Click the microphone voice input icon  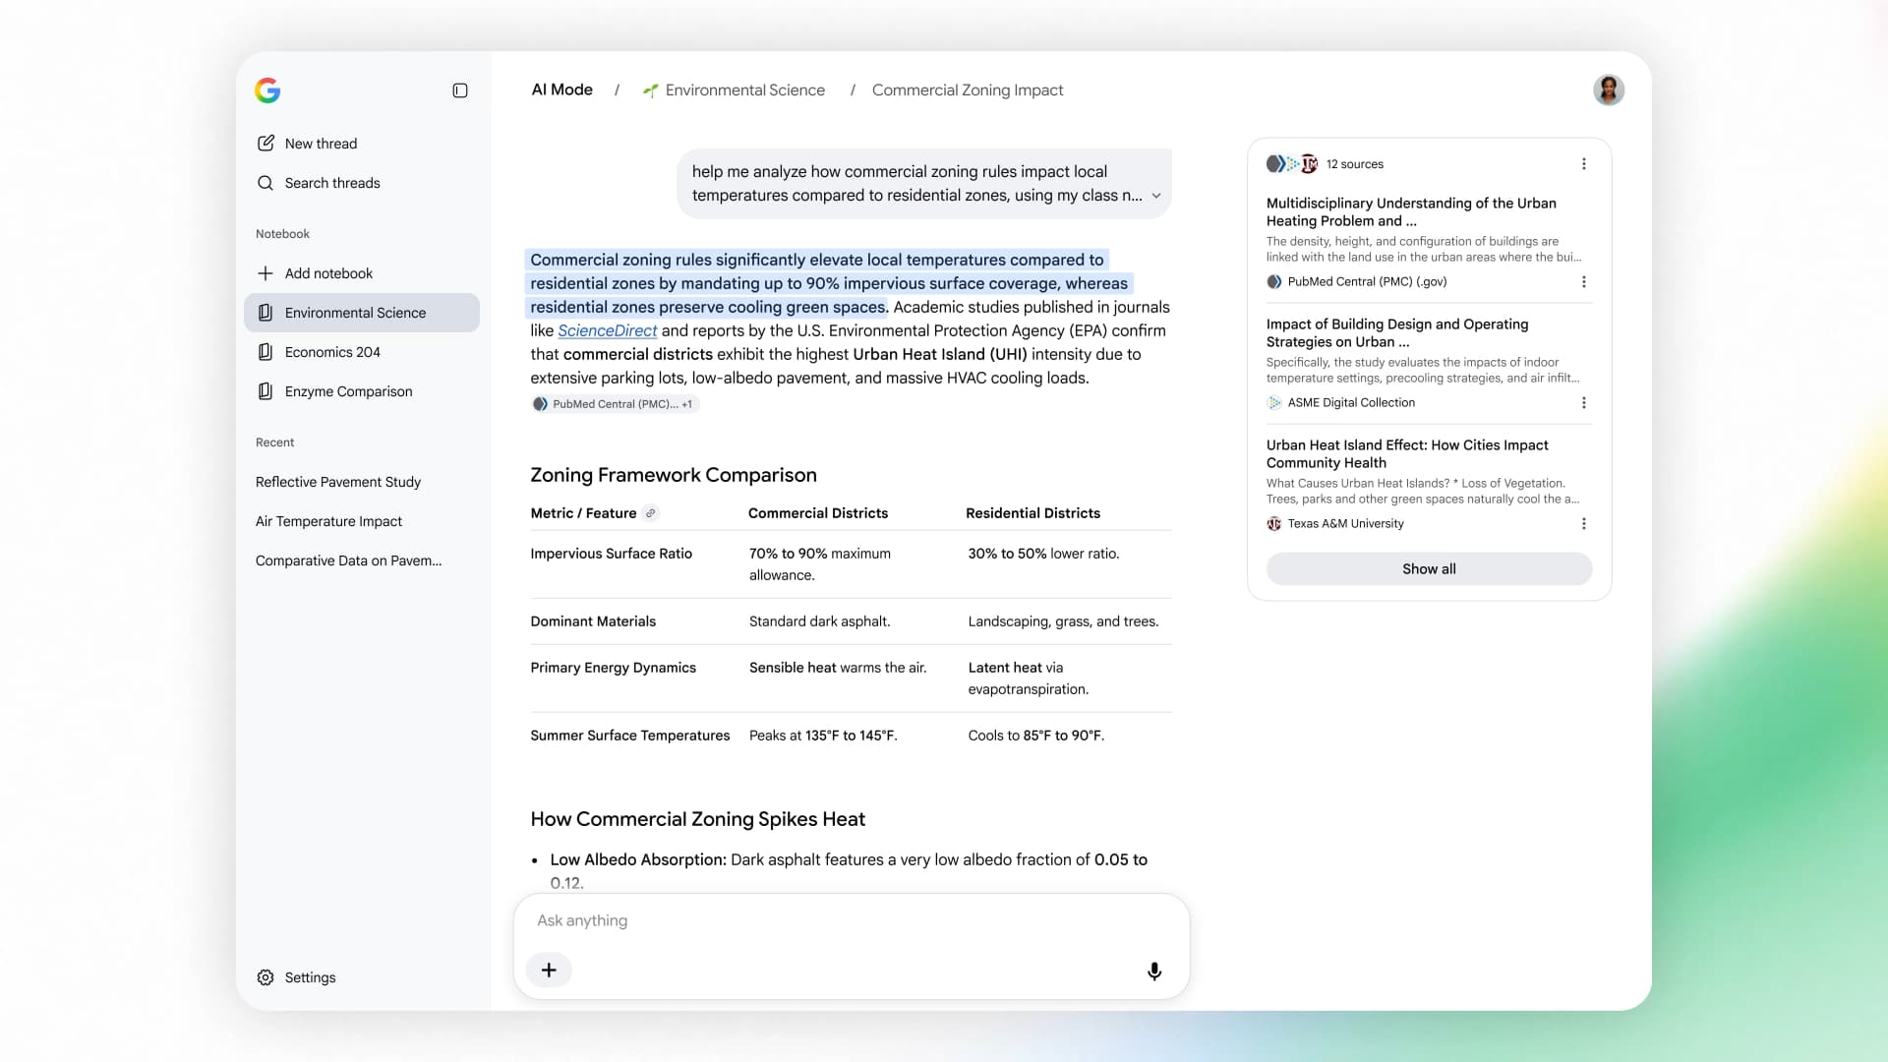[1154, 972]
